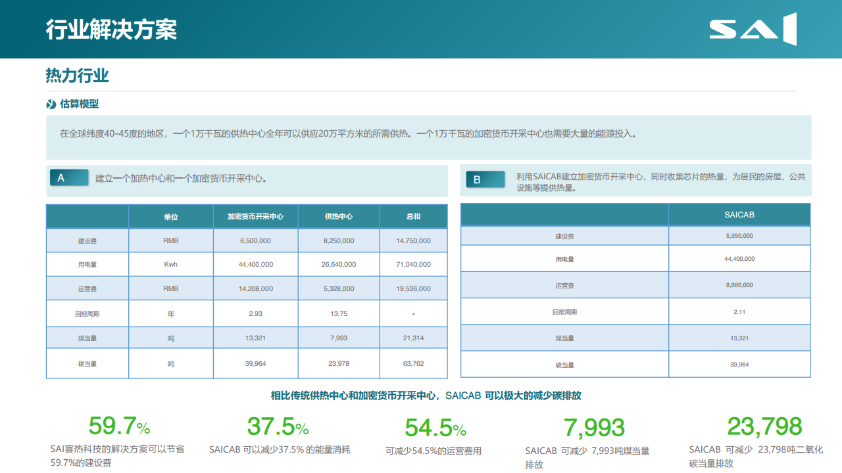The width and height of the screenshot is (842, 473).
Task: Click the caption about 23,798吨二氧化碳当量排放
Action: 756,457
